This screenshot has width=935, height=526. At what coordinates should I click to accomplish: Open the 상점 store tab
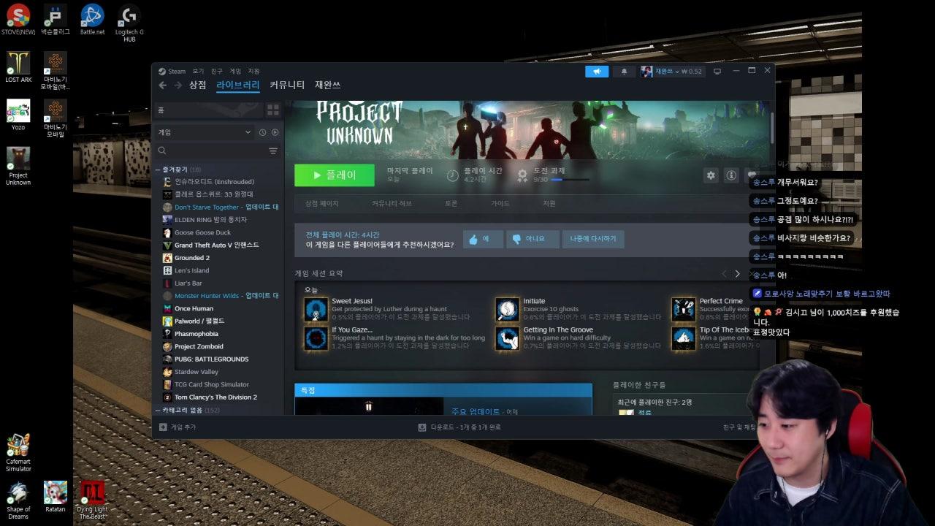pos(197,85)
